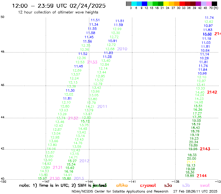The width and height of the screenshot is (221, 194).
Task: Click the wave height value '11.34'
Action: pyautogui.click(x=94, y=24)
